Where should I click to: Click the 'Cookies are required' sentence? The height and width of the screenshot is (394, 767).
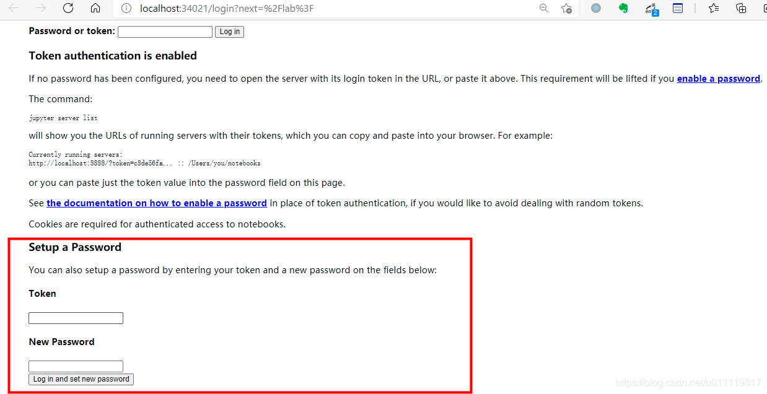(157, 224)
